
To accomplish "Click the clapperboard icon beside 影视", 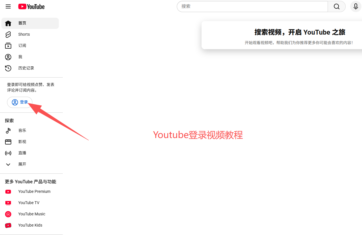I will click(x=8, y=142).
